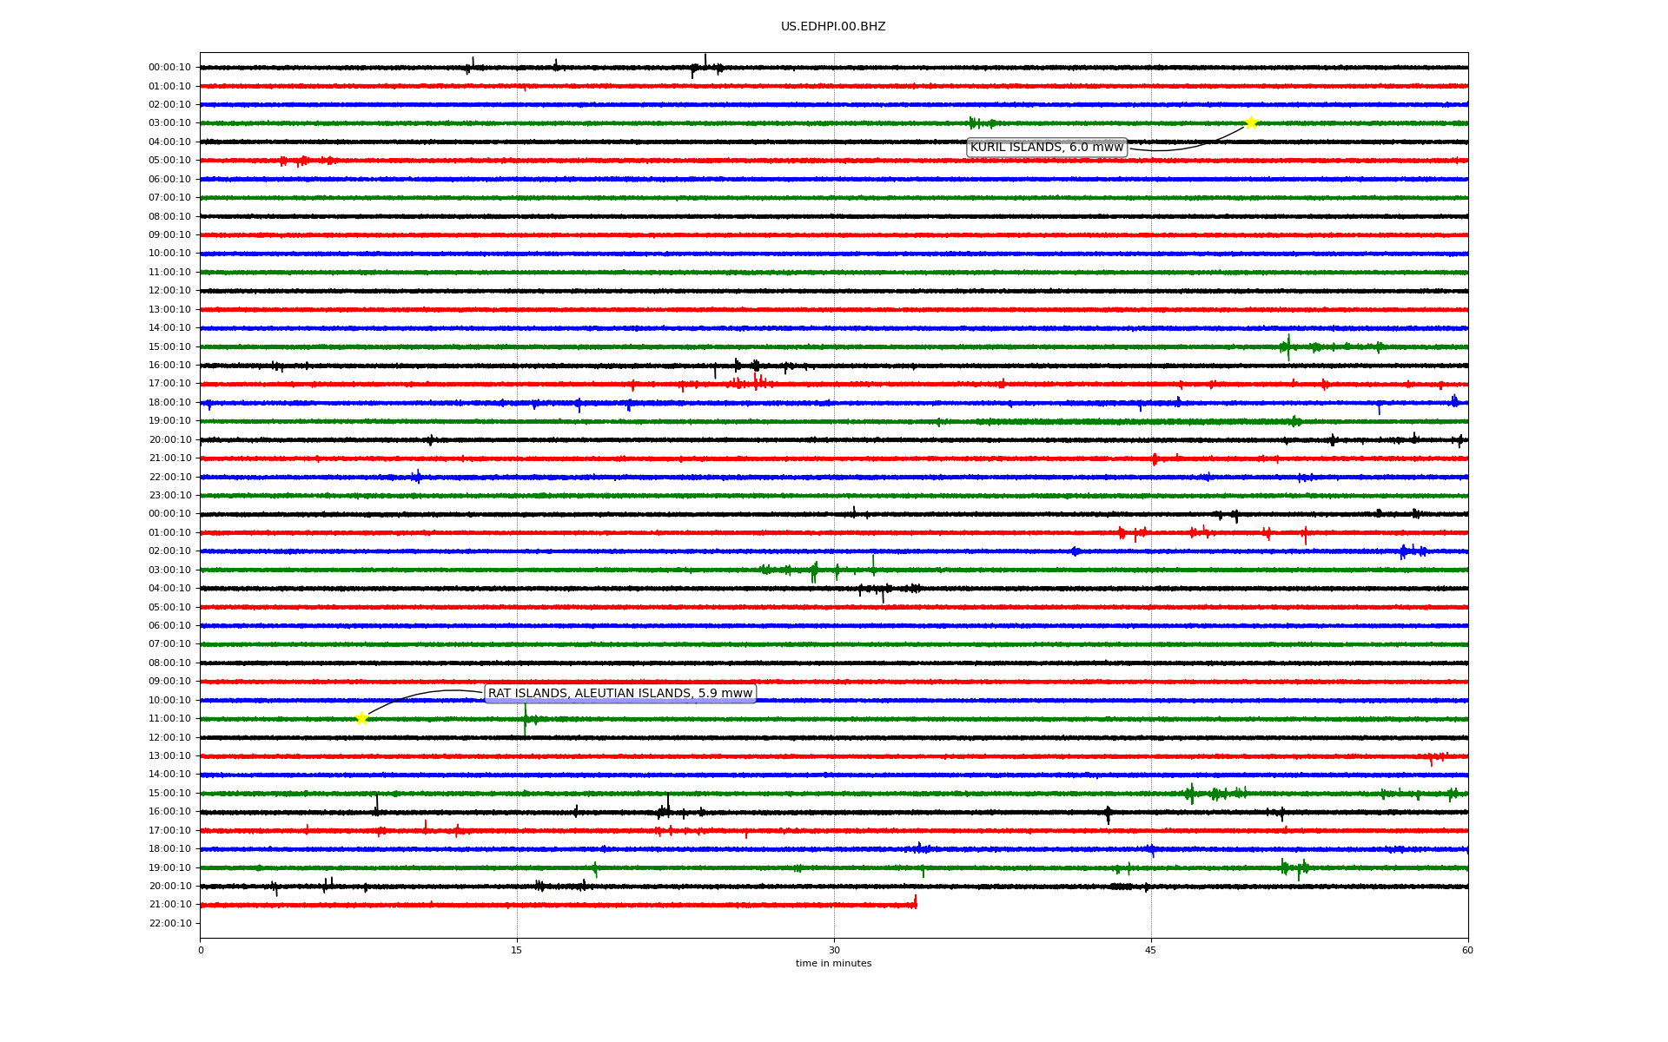Select the Kuril Islands 6.0 mww annotation box
Image resolution: width=1668 pixels, height=1042 pixels.
point(1047,148)
